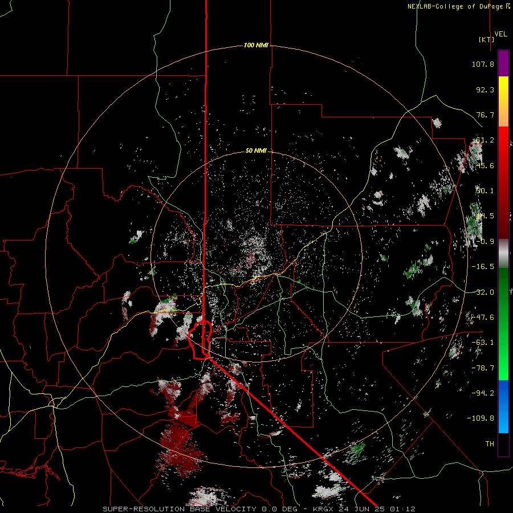Click the [KT] units label

pyautogui.click(x=487, y=39)
